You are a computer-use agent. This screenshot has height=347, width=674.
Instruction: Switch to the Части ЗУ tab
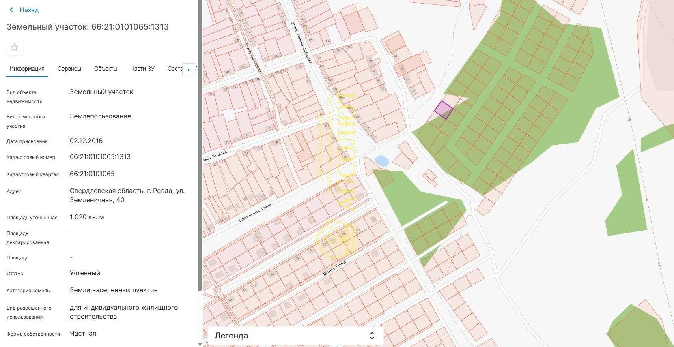pyautogui.click(x=142, y=69)
